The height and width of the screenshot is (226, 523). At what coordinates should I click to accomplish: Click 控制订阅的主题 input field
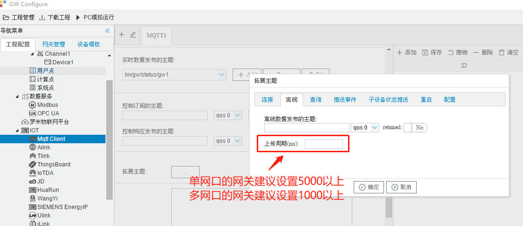coord(165,115)
